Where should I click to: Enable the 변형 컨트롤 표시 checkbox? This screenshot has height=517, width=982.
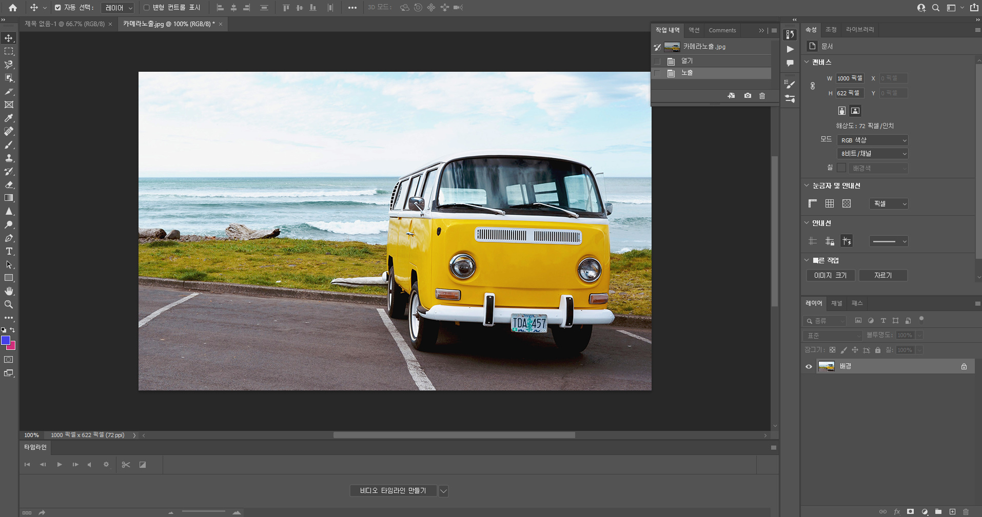[x=146, y=8]
